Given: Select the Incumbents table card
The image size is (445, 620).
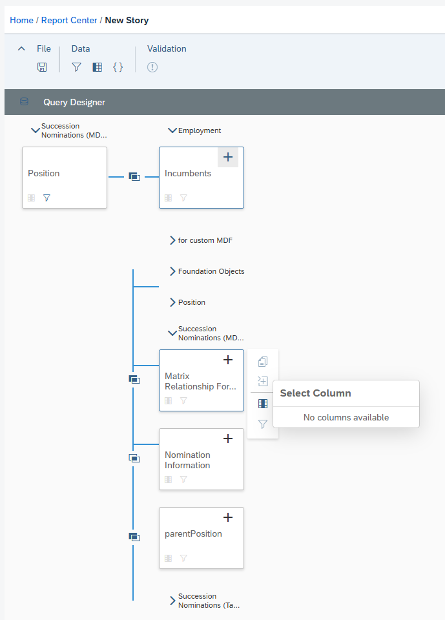Looking at the screenshot, I should (202, 178).
